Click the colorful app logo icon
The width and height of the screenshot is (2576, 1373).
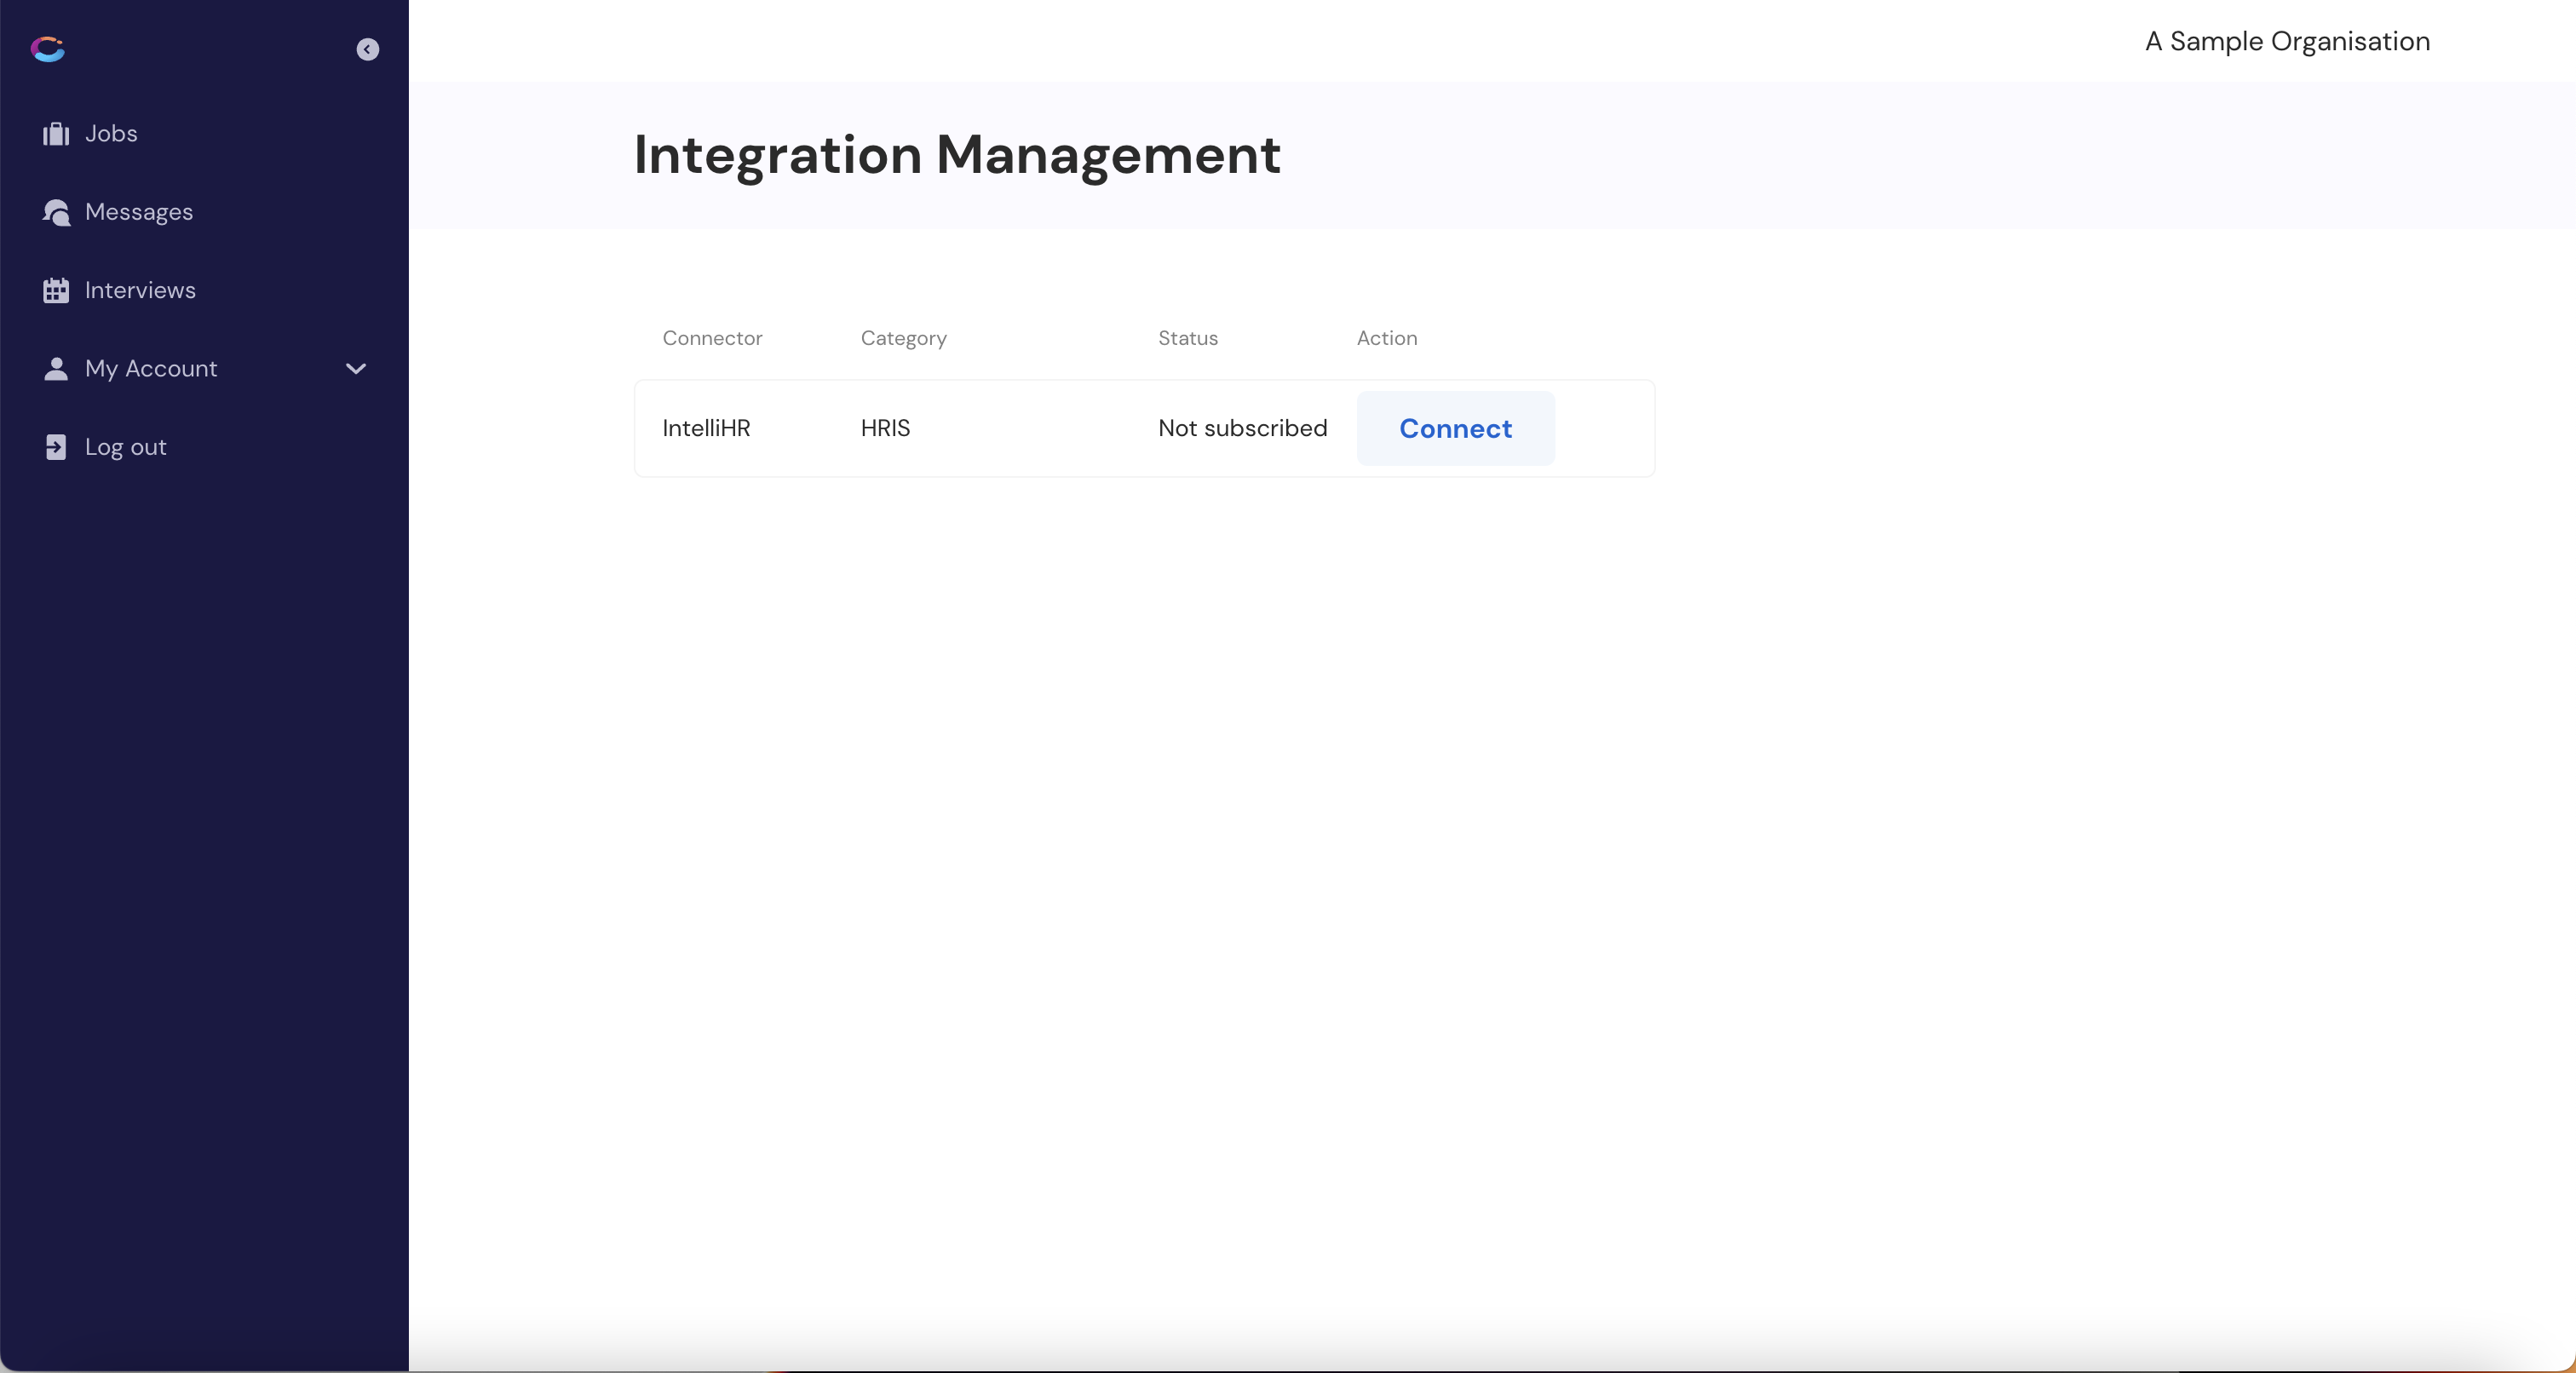(x=47, y=49)
